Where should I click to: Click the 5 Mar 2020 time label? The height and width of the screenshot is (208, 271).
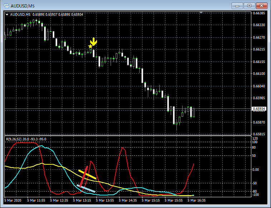[13, 200]
